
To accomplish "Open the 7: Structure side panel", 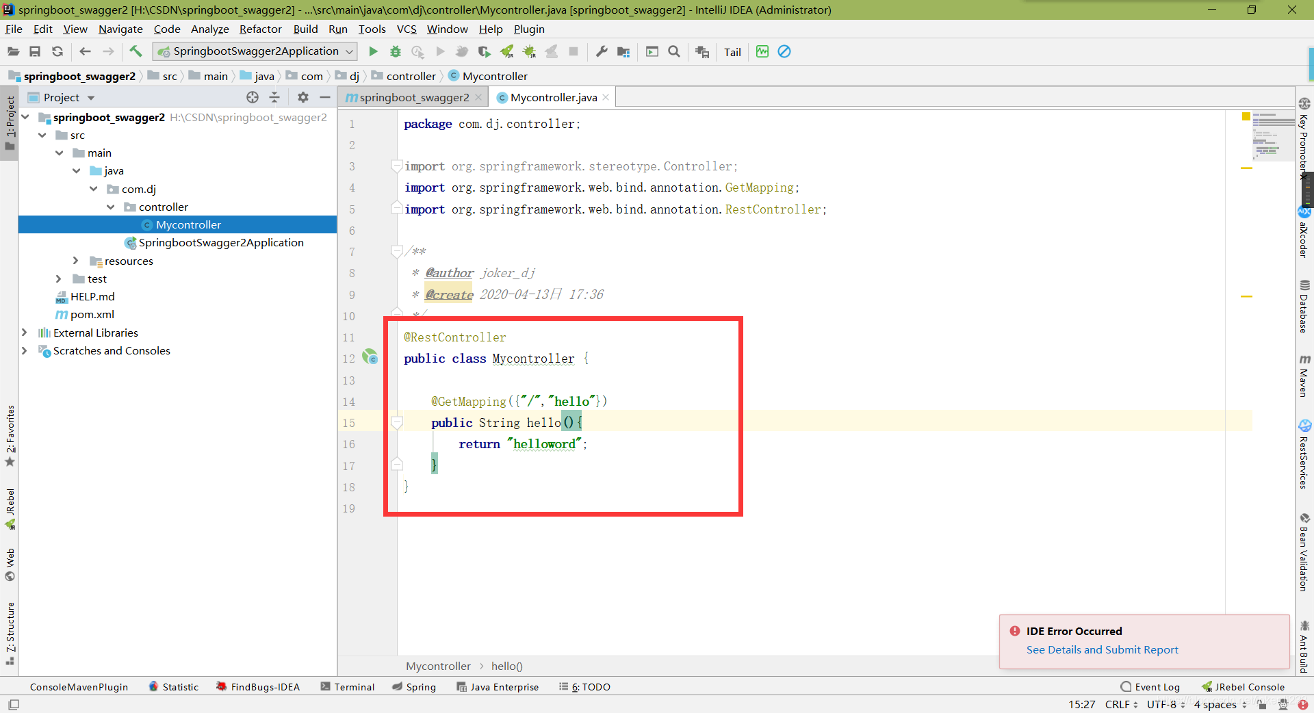I will pyautogui.click(x=10, y=634).
